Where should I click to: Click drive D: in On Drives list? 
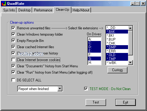94,47
